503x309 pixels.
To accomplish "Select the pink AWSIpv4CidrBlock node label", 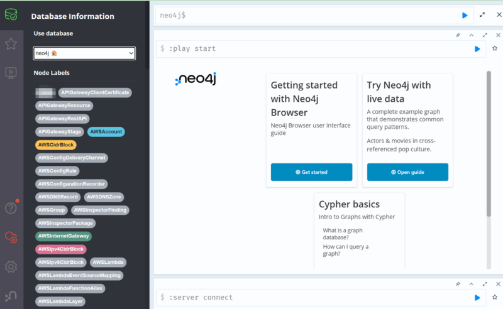I will (x=60, y=249).
